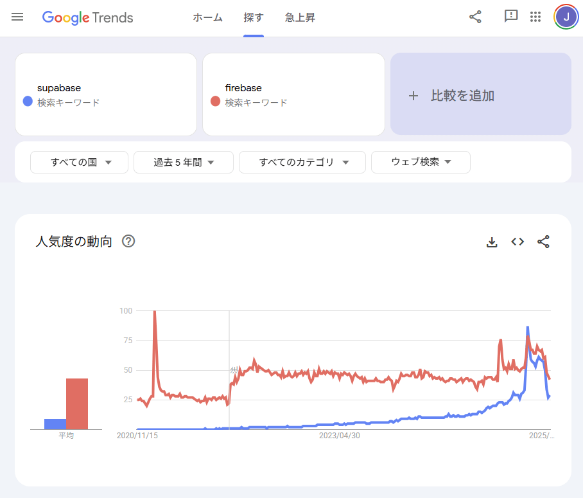
Task: Click the red firebase color dot
Action: tap(216, 102)
